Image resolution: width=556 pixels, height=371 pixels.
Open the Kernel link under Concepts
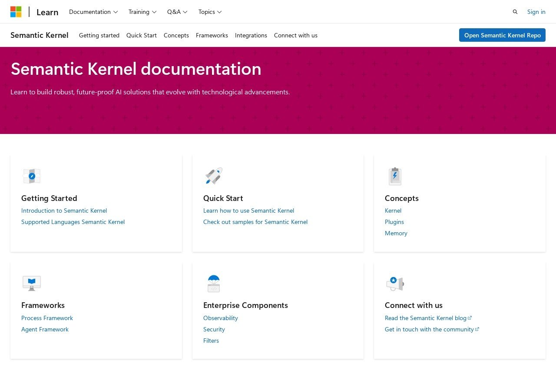[x=393, y=211]
